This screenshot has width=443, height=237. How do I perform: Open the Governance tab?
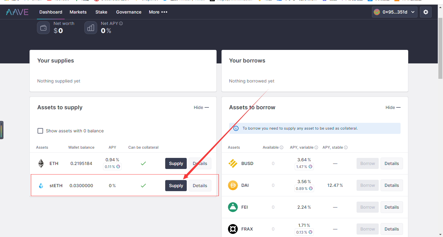[129, 12]
